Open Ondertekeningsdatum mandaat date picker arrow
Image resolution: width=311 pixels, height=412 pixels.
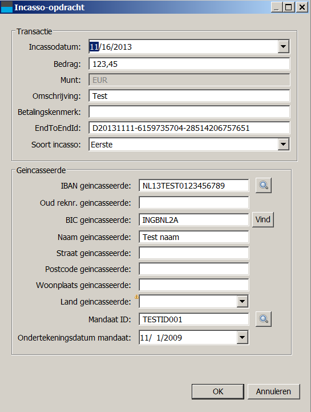243,337
